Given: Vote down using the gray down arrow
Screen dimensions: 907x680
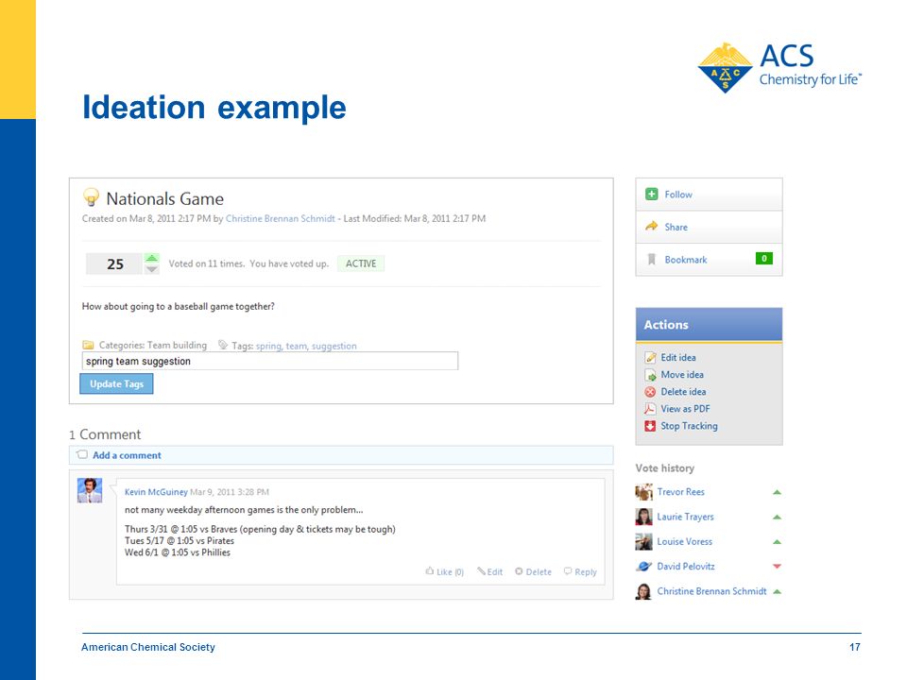Looking at the screenshot, I should coord(151,269).
